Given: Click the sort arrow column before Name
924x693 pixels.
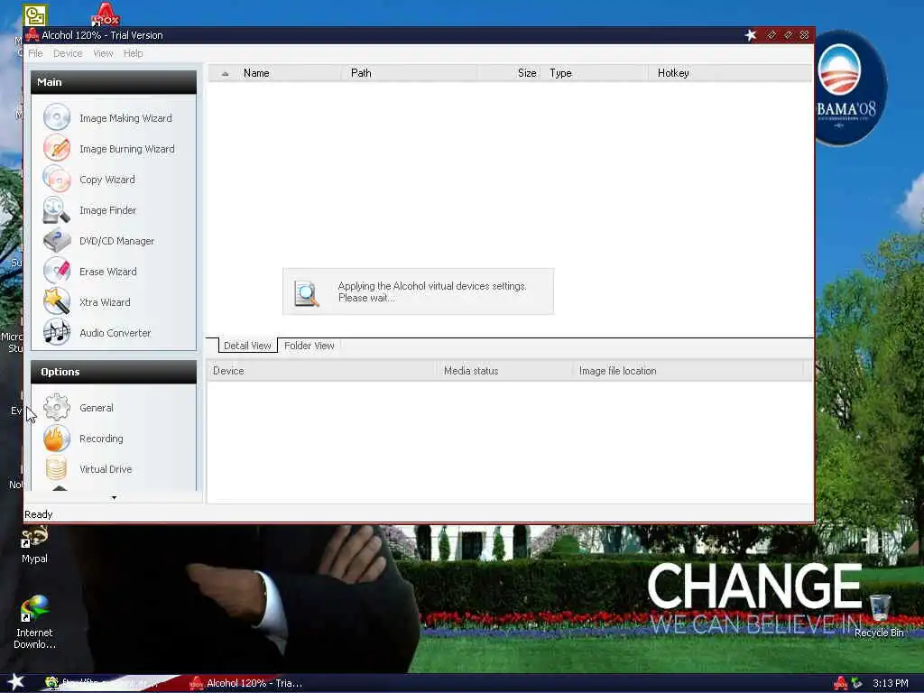Looking at the screenshot, I should click(x=225, y=73).
